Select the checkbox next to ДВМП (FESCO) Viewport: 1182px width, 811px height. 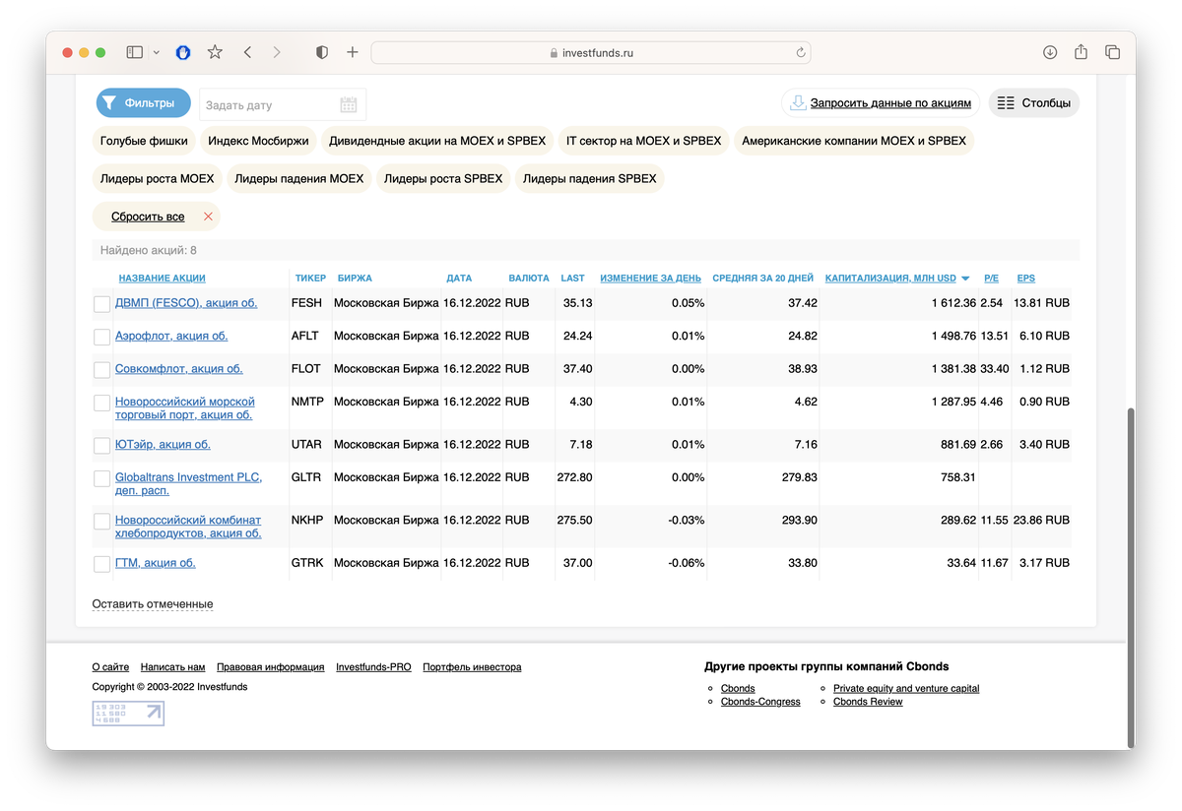[x=101, y=304]
